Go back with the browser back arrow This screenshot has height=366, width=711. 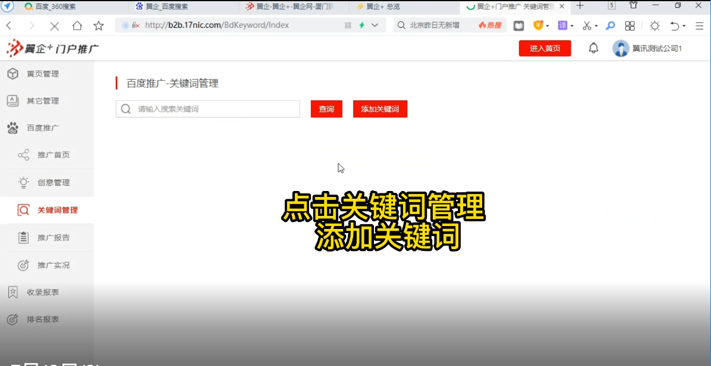9,26
